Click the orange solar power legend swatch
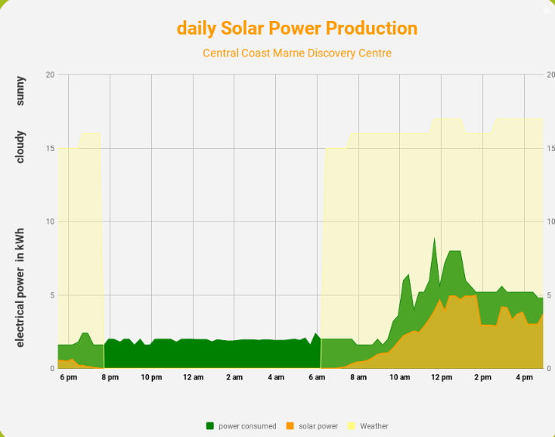Image resolution: width=555 pixels, height=437 pixels. click(290, 425)
